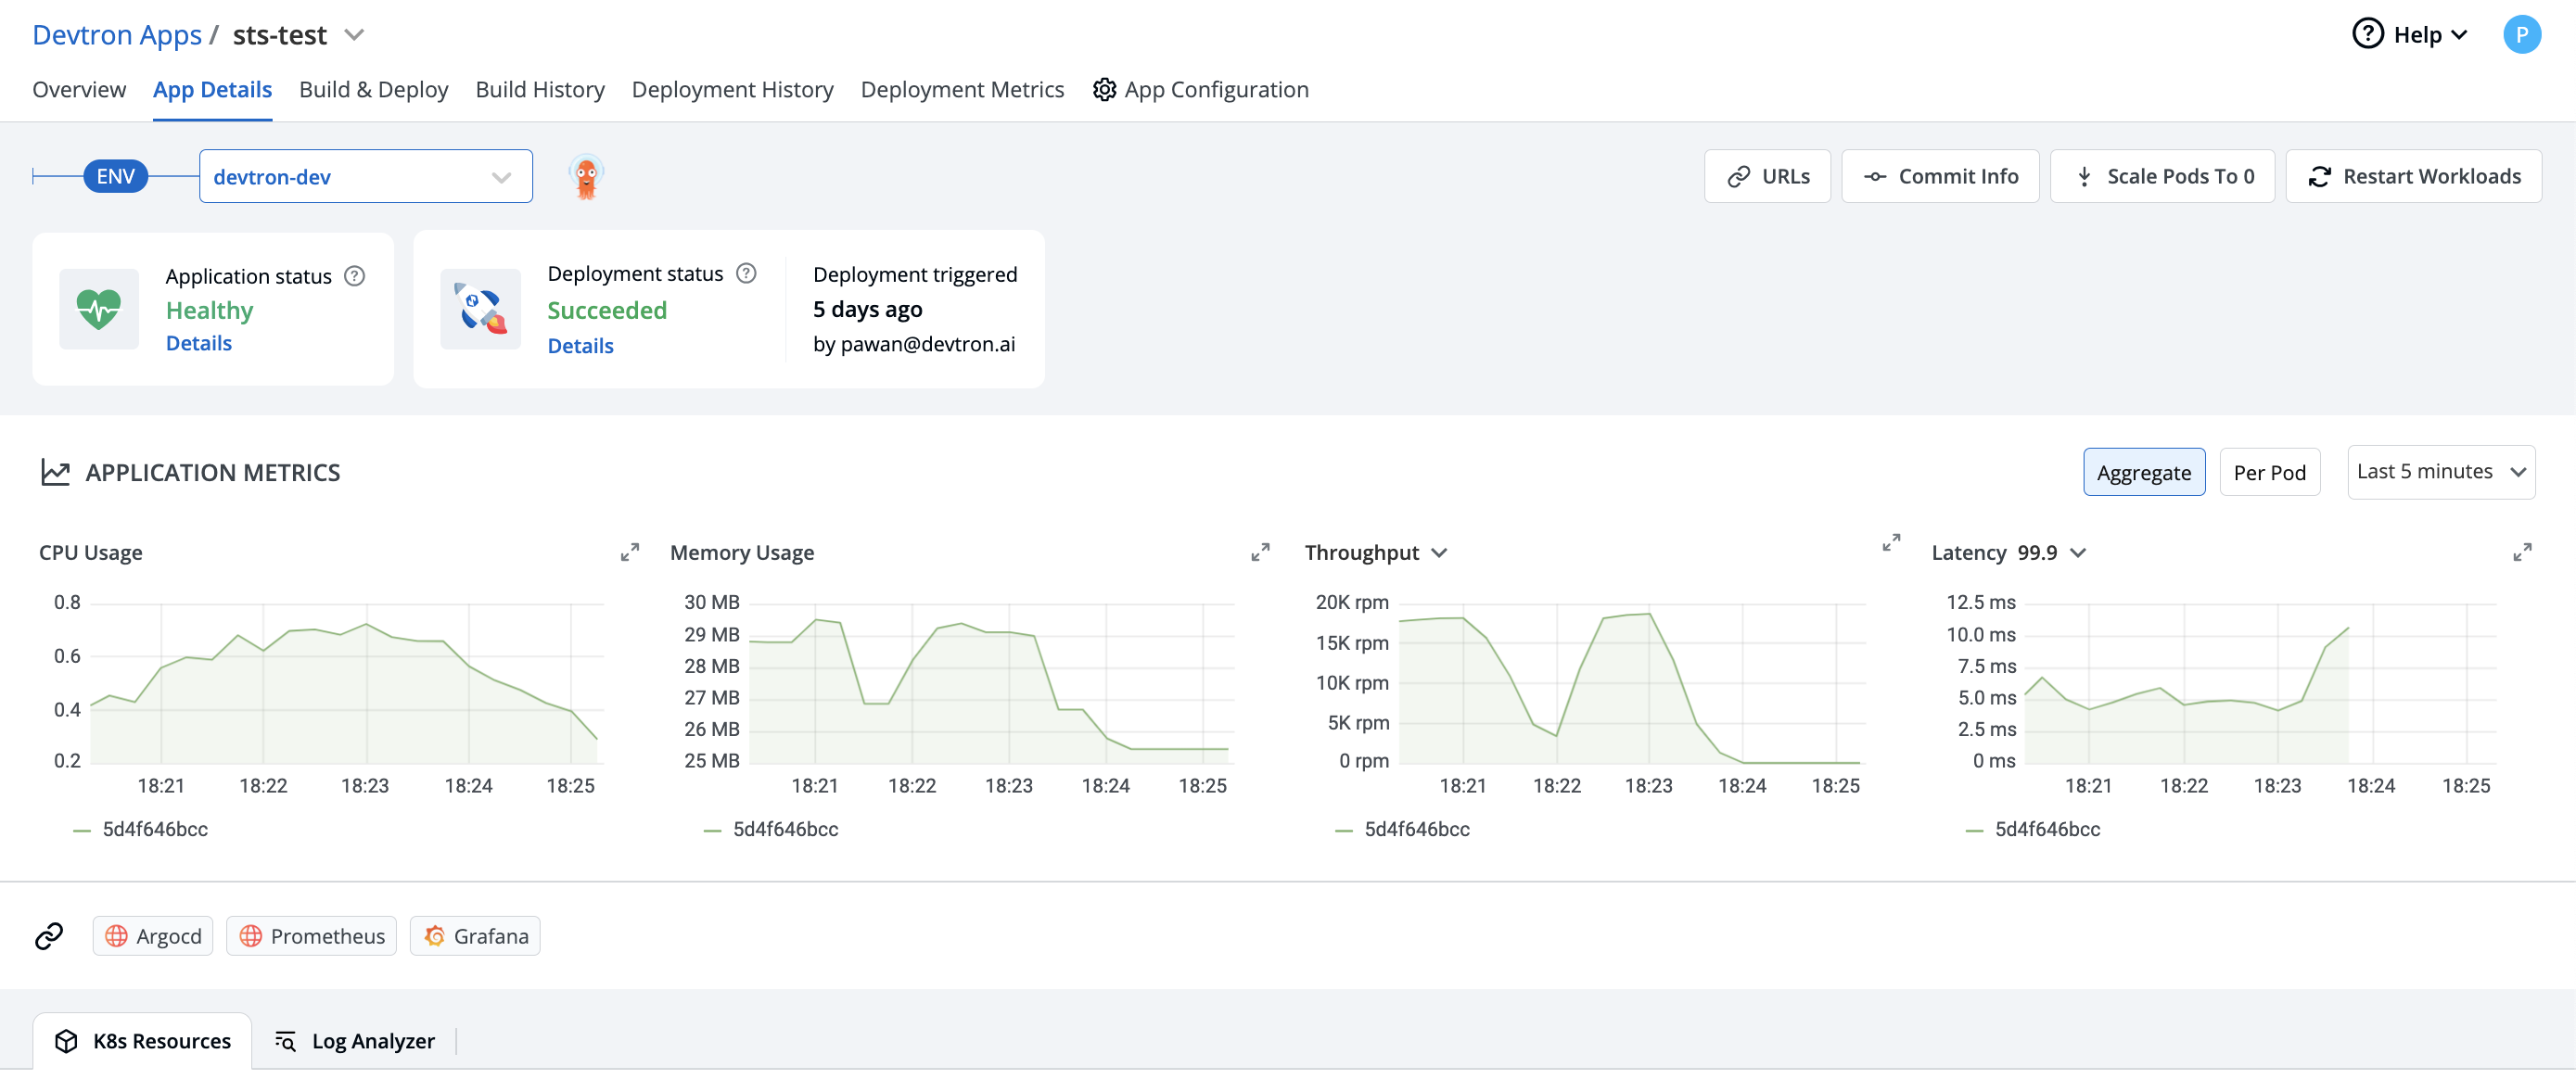Expand the Latency chart fullscreen icon
Viewport: 2576px width, 1079px height.
click(x=2521, y=552)
